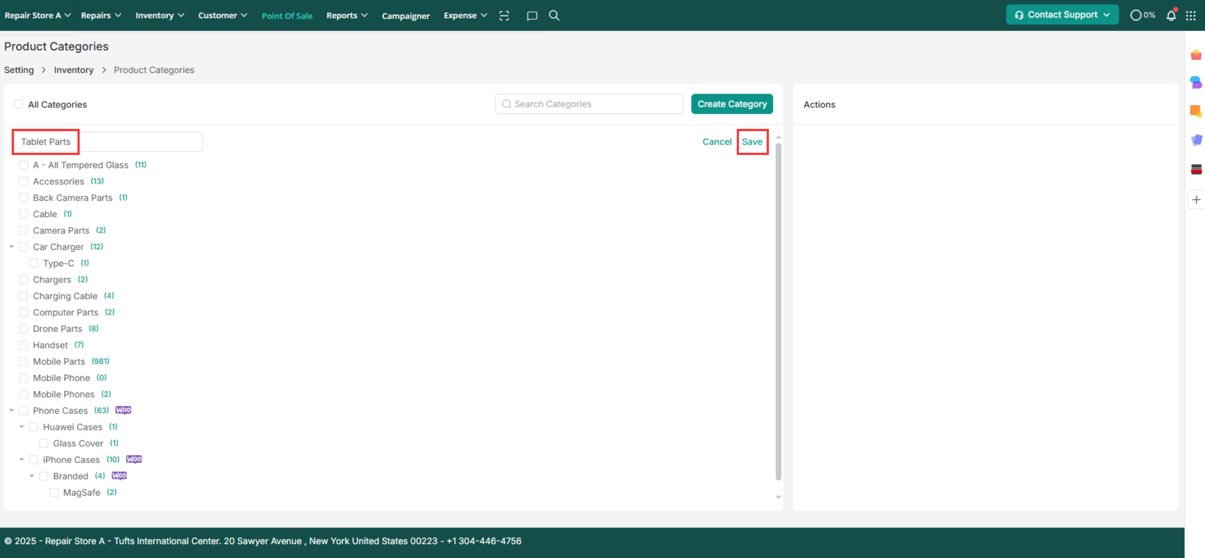Go to Inventory breadcrumb link
1205x558 pixels.
(x=74, y=70)
